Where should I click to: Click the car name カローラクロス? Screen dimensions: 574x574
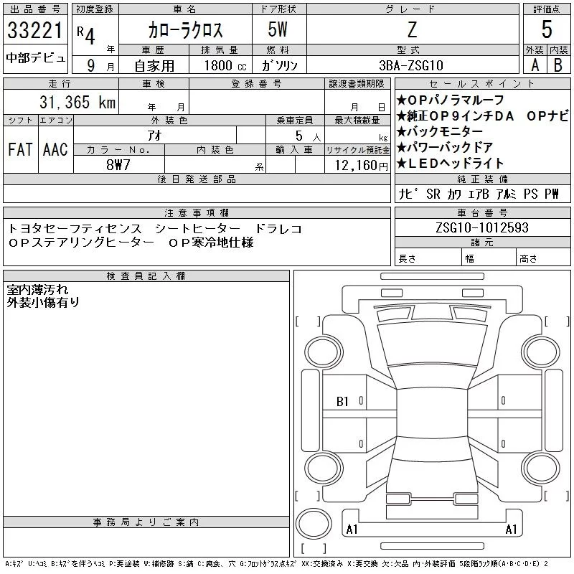(184, 30)
